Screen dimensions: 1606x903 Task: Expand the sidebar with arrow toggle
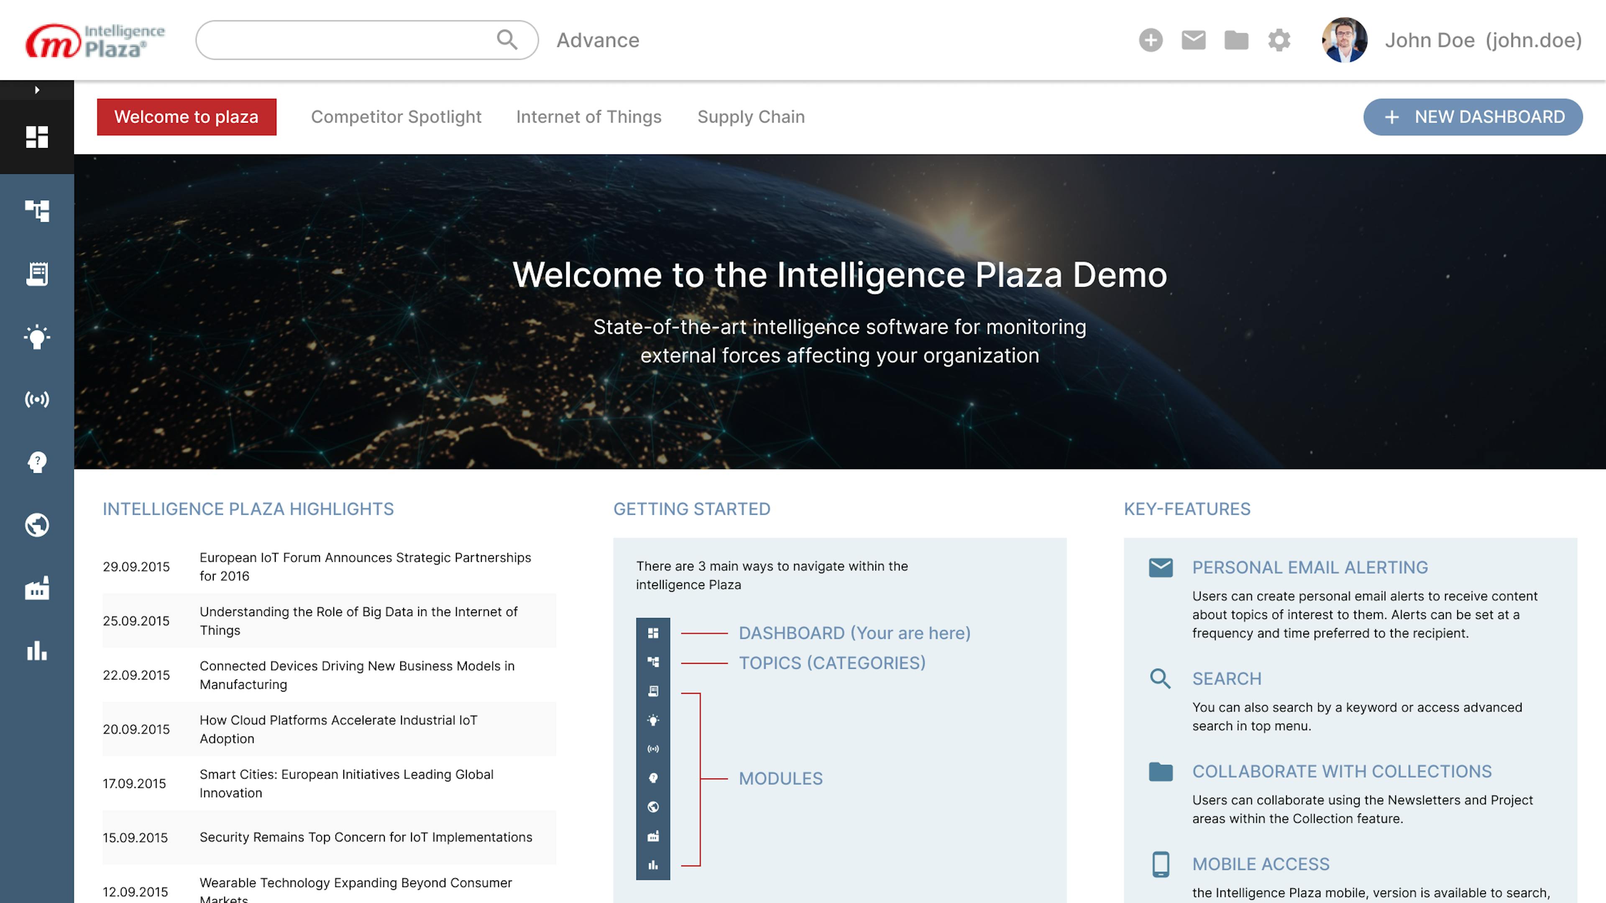pos(37,90)
